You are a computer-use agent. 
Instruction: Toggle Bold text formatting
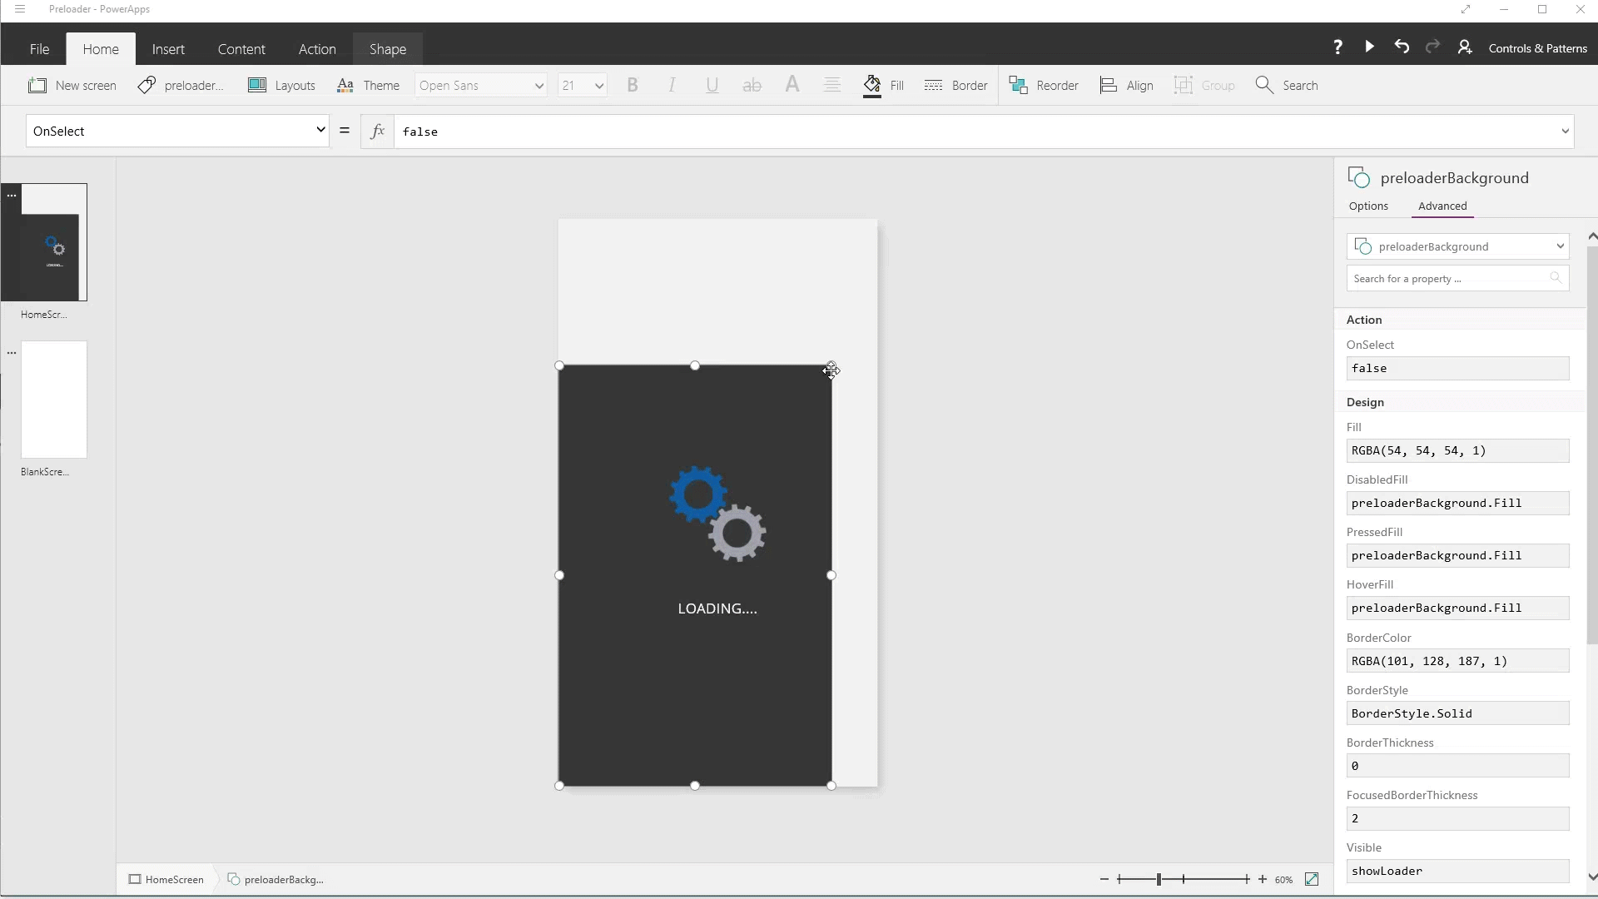pyautogui.click(x=633, y=85)
